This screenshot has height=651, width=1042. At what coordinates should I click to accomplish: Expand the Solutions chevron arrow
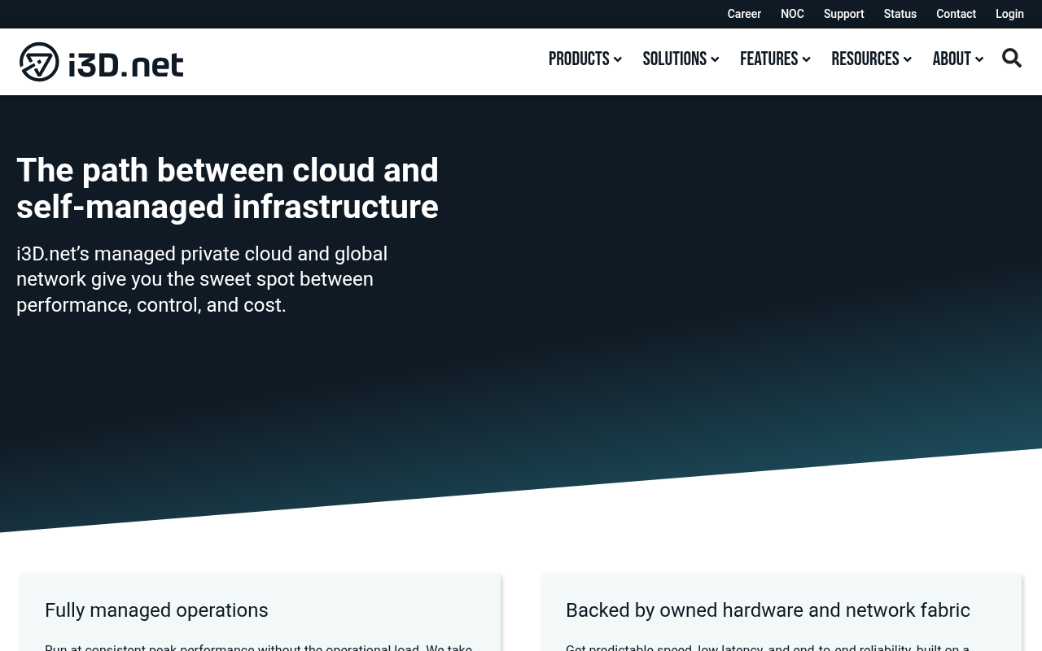[x=715, y=59]
